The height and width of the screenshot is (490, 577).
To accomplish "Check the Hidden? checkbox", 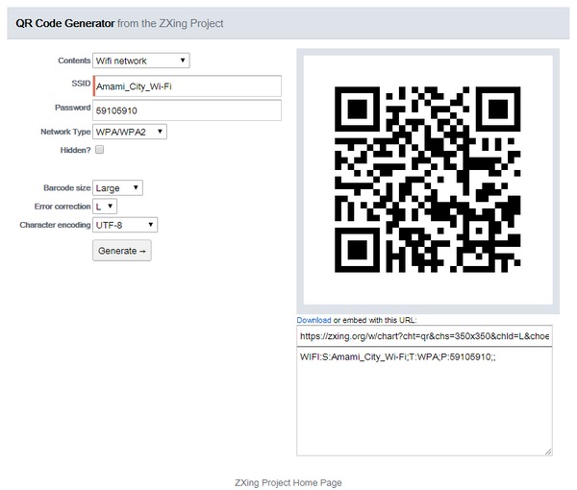I will [99, 149].
